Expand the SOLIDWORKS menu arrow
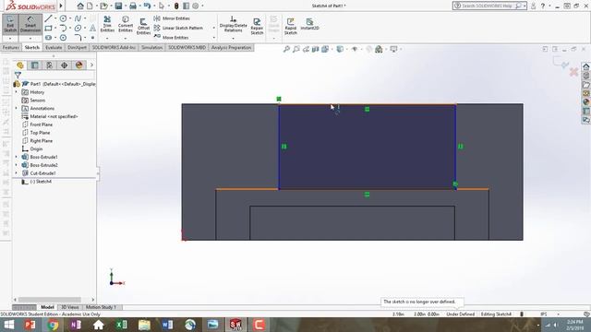 (61, 6)
